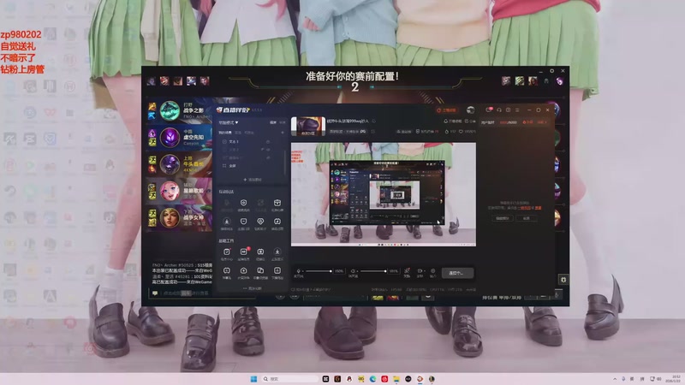This screenshot has width=685, height=385.
Task: Edit the live stream title icon
Action: coord(373,121)
